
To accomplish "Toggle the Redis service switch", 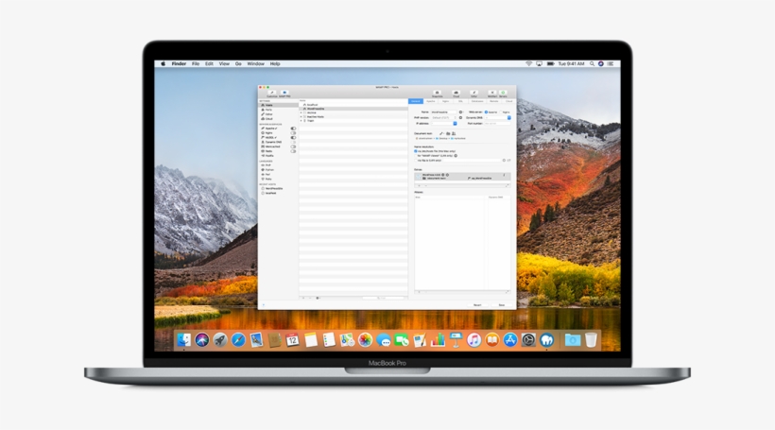I will [x=293, y=151].
